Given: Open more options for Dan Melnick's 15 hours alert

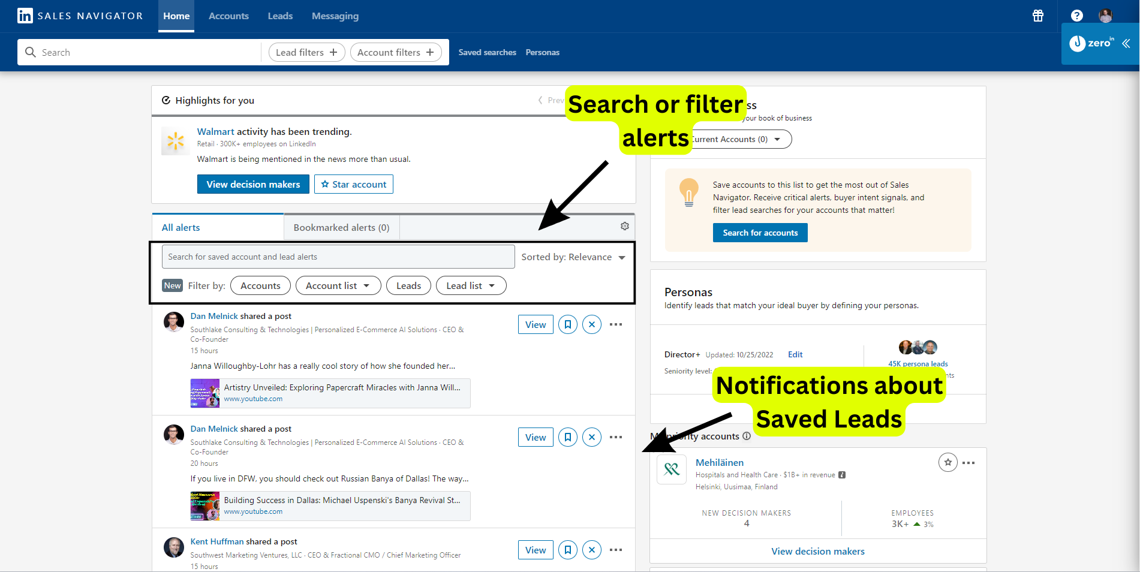Looking at the screenshot, I should pyautogui.click(x=616, y=324).
